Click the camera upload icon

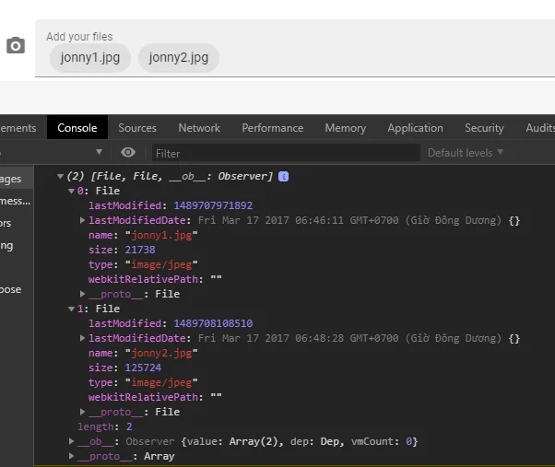coord(16,46)
